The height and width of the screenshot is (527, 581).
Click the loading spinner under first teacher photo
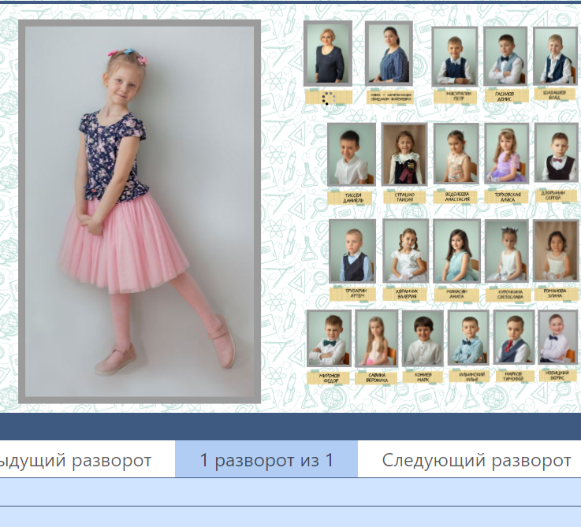pos(328,98)
